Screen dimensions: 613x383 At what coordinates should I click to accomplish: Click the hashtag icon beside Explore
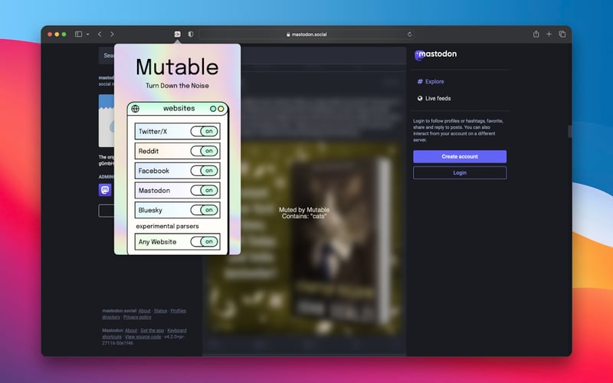tap(420, 82)
